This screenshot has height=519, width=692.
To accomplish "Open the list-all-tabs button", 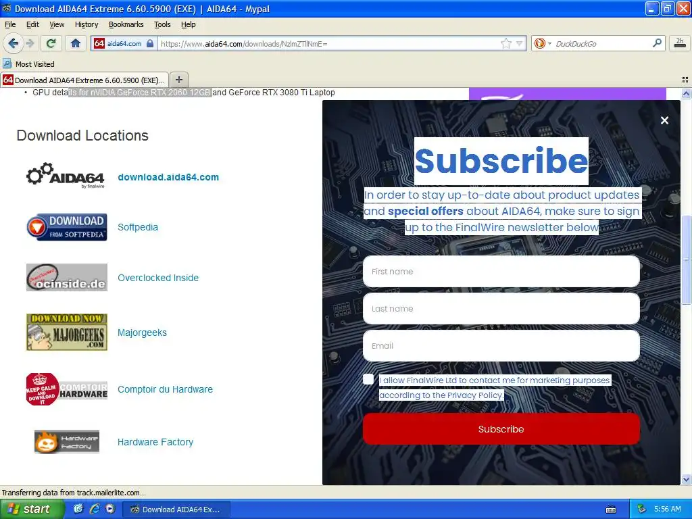I will [x=685, y=80].
